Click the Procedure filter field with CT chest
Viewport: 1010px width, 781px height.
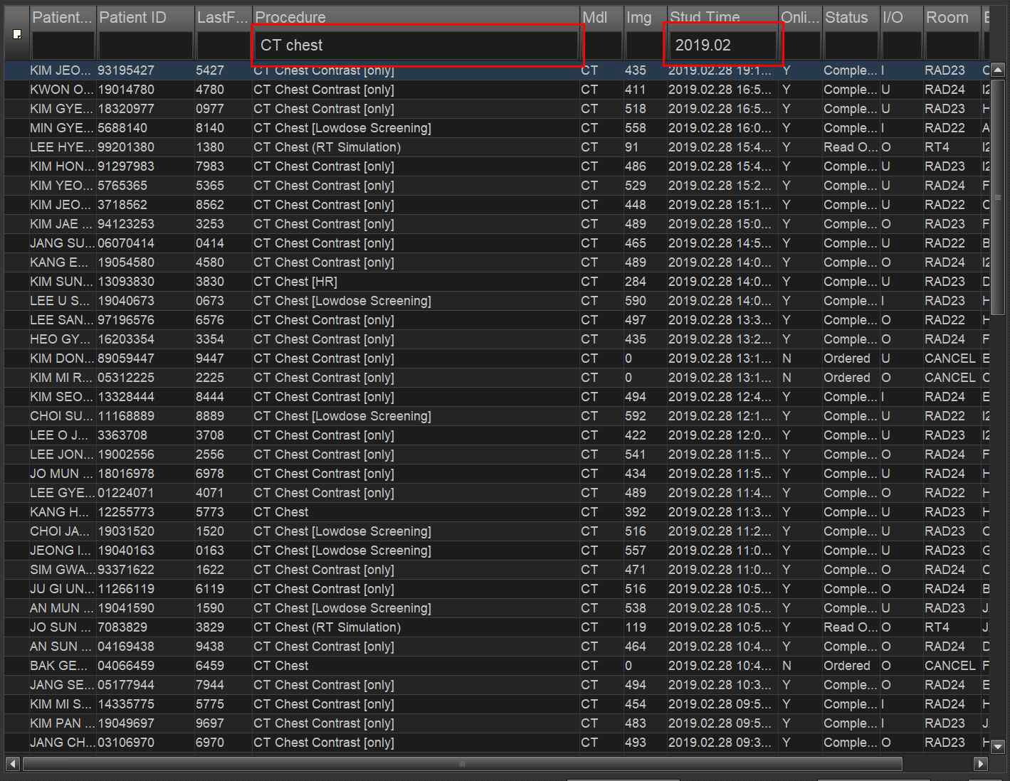pyautogui.click(x=416, y=46)
